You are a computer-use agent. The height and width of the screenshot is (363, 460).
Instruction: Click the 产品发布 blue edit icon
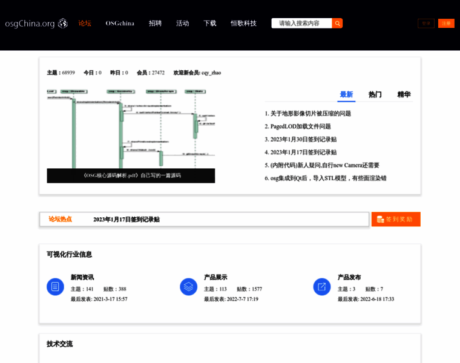coord(322,287)
